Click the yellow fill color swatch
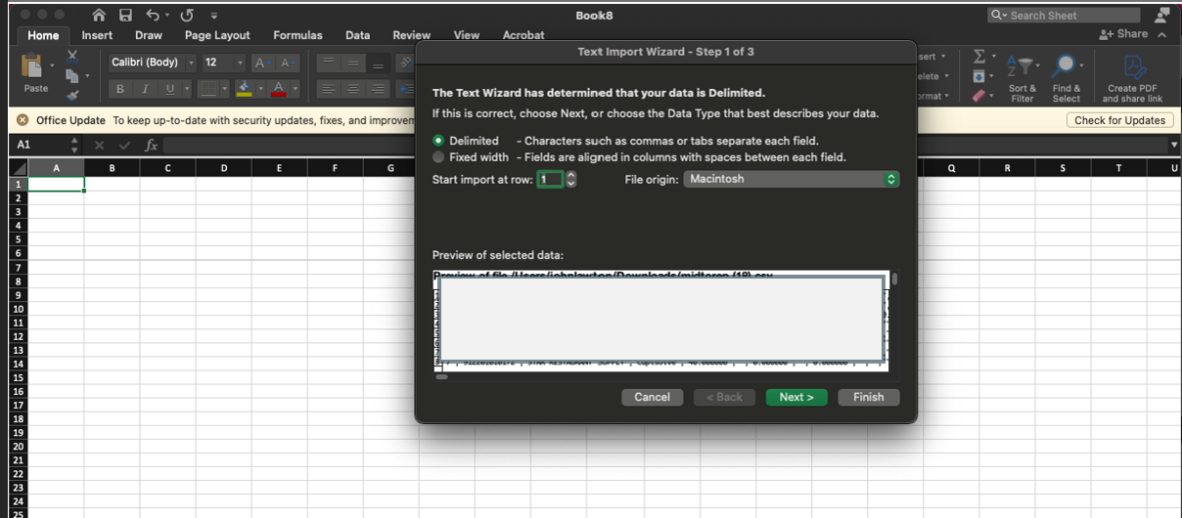 (244, 89)
